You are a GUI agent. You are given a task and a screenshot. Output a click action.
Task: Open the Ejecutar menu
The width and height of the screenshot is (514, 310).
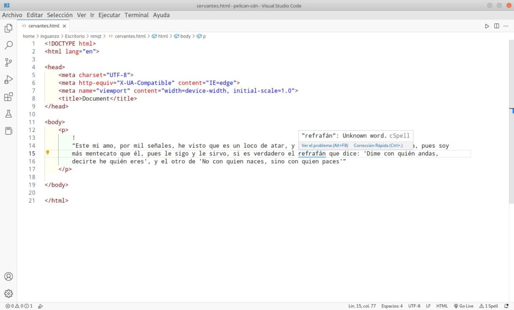(109, 15)
